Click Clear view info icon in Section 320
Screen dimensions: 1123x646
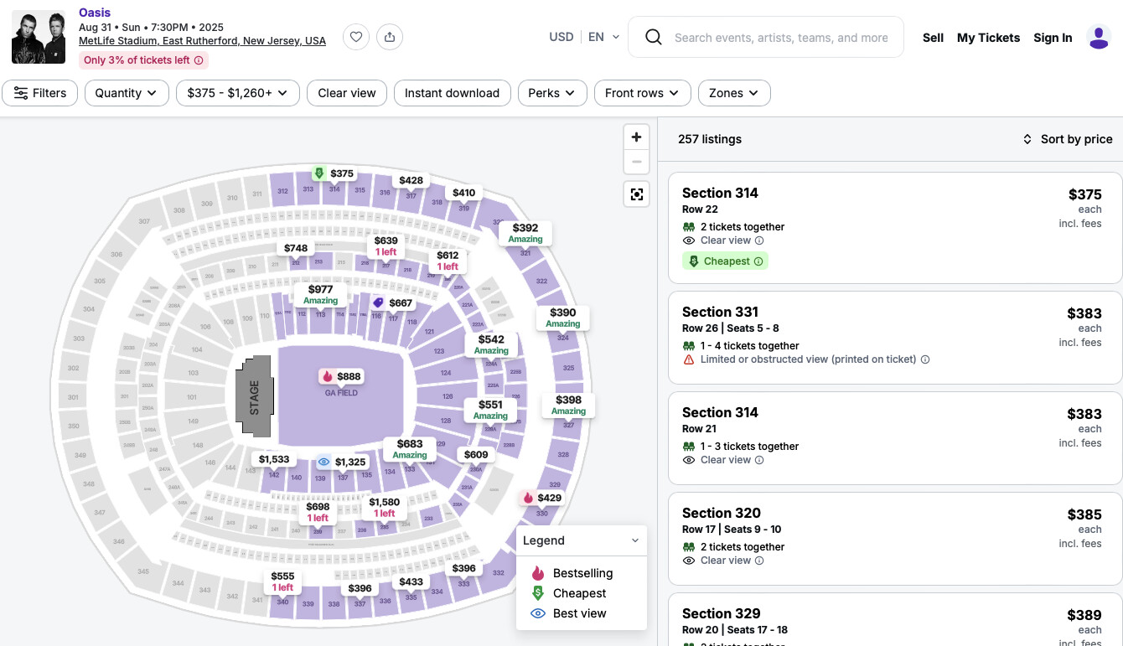coord(759,561)
